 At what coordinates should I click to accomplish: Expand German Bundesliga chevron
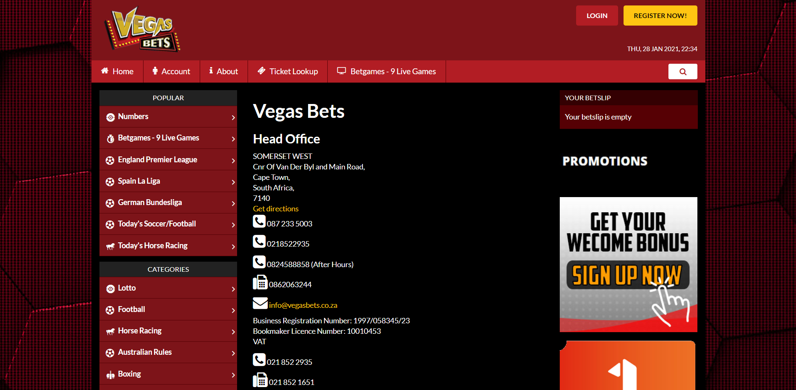[233, 204]
